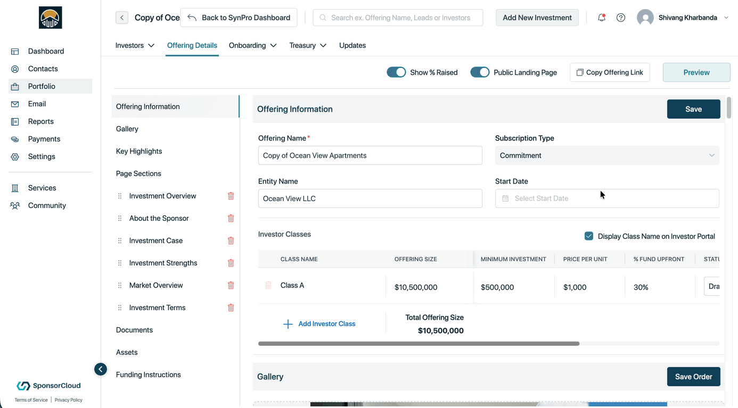
Task: Click Add Investor Class link
Action: [319, 323]
